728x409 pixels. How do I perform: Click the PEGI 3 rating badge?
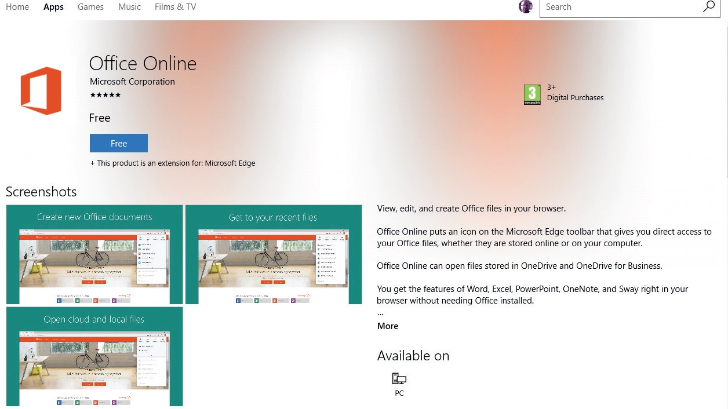coord(532,94)
